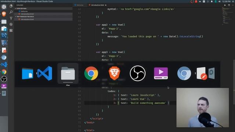Image resolution: width=235 pixels, height=132 pixels.
Task: Select the red pencil document app in the switcher
Action: tap(202, 73)
